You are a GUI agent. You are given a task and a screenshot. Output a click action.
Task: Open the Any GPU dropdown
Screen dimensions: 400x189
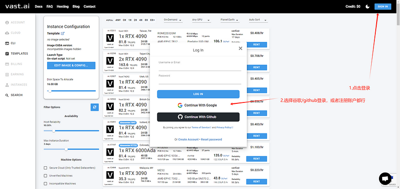(x=201, y=20)
